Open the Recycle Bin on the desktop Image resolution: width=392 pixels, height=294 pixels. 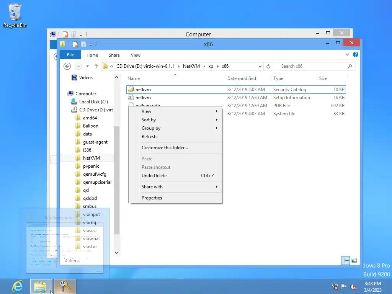[15, 15]
